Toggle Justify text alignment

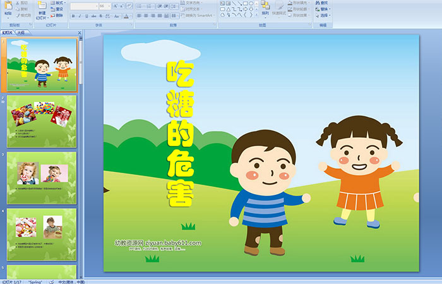[160, 16]
